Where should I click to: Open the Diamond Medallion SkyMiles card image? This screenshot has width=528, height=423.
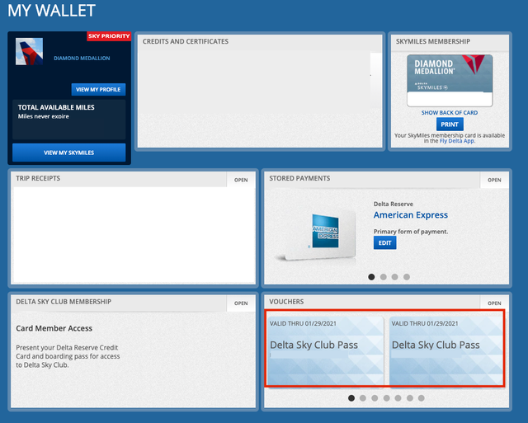(x=450, y=81)
